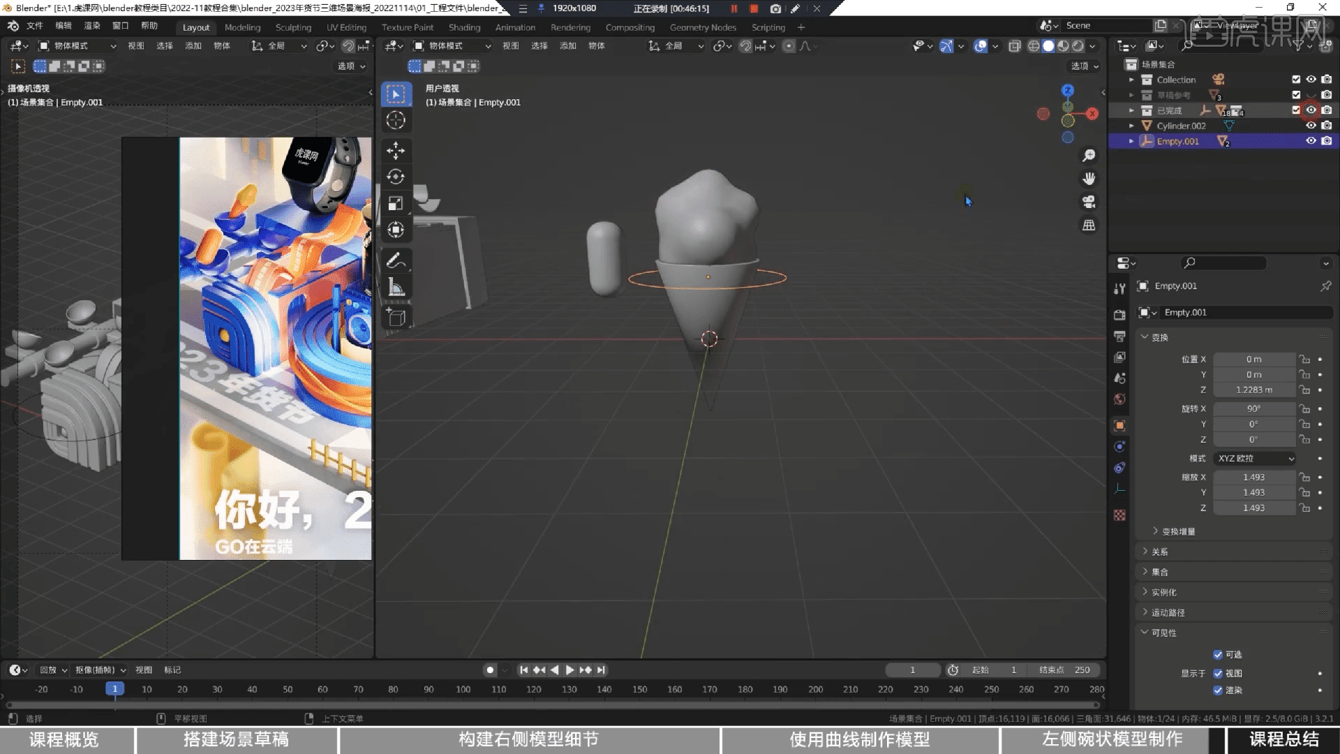The image size is (1340, 754).
Task: Uncheck the 视图 display checkbox
Action: coord(1218,674)
